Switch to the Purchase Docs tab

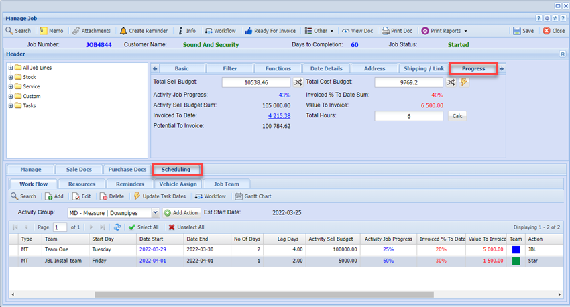tap(127, 170)
